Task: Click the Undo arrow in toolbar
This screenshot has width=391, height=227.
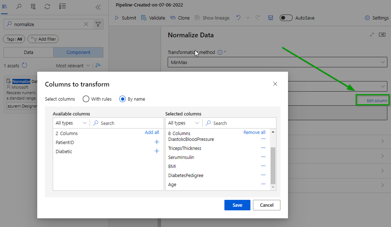Action: click(x=238, y=18)
